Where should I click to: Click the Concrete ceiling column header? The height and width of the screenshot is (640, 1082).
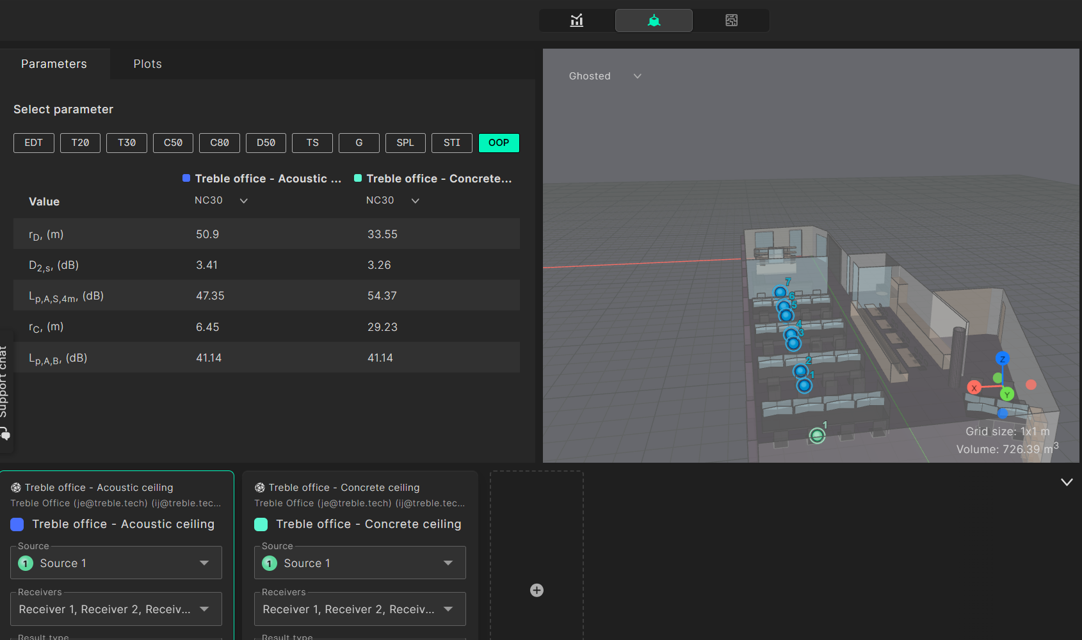[439, 179]
